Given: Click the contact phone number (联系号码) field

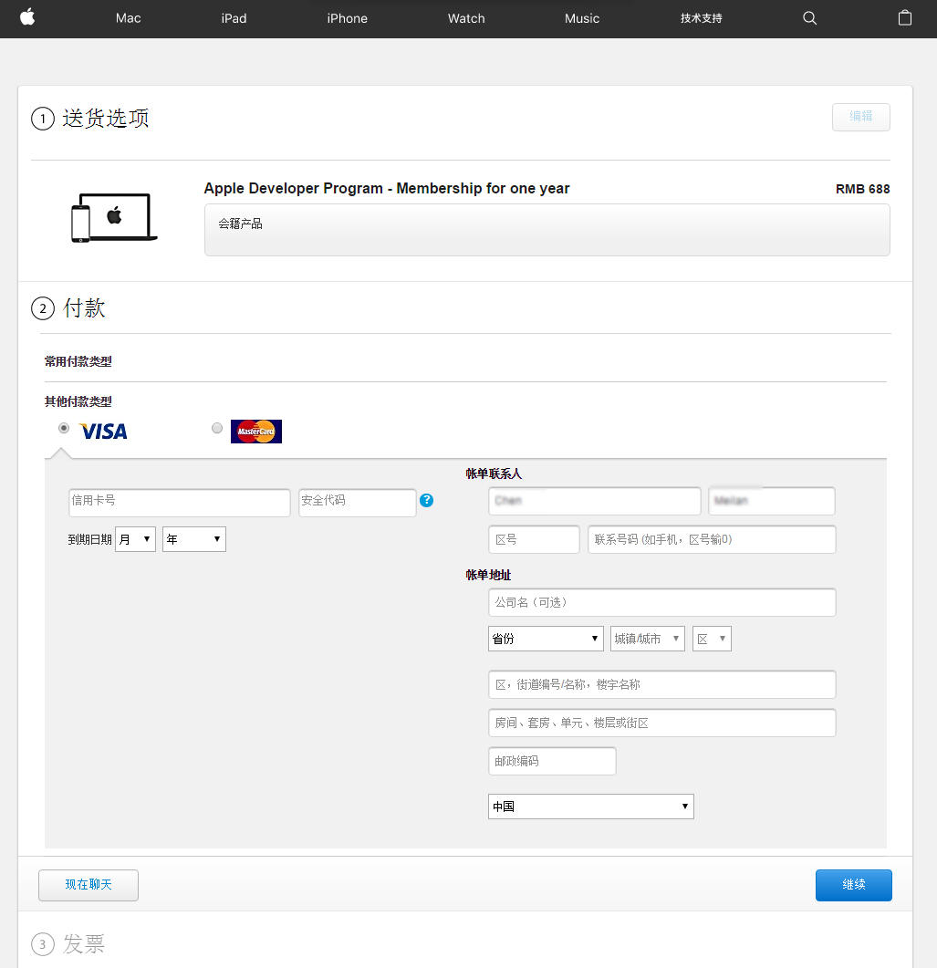Looking at the screenshot, I should (712, 539).
